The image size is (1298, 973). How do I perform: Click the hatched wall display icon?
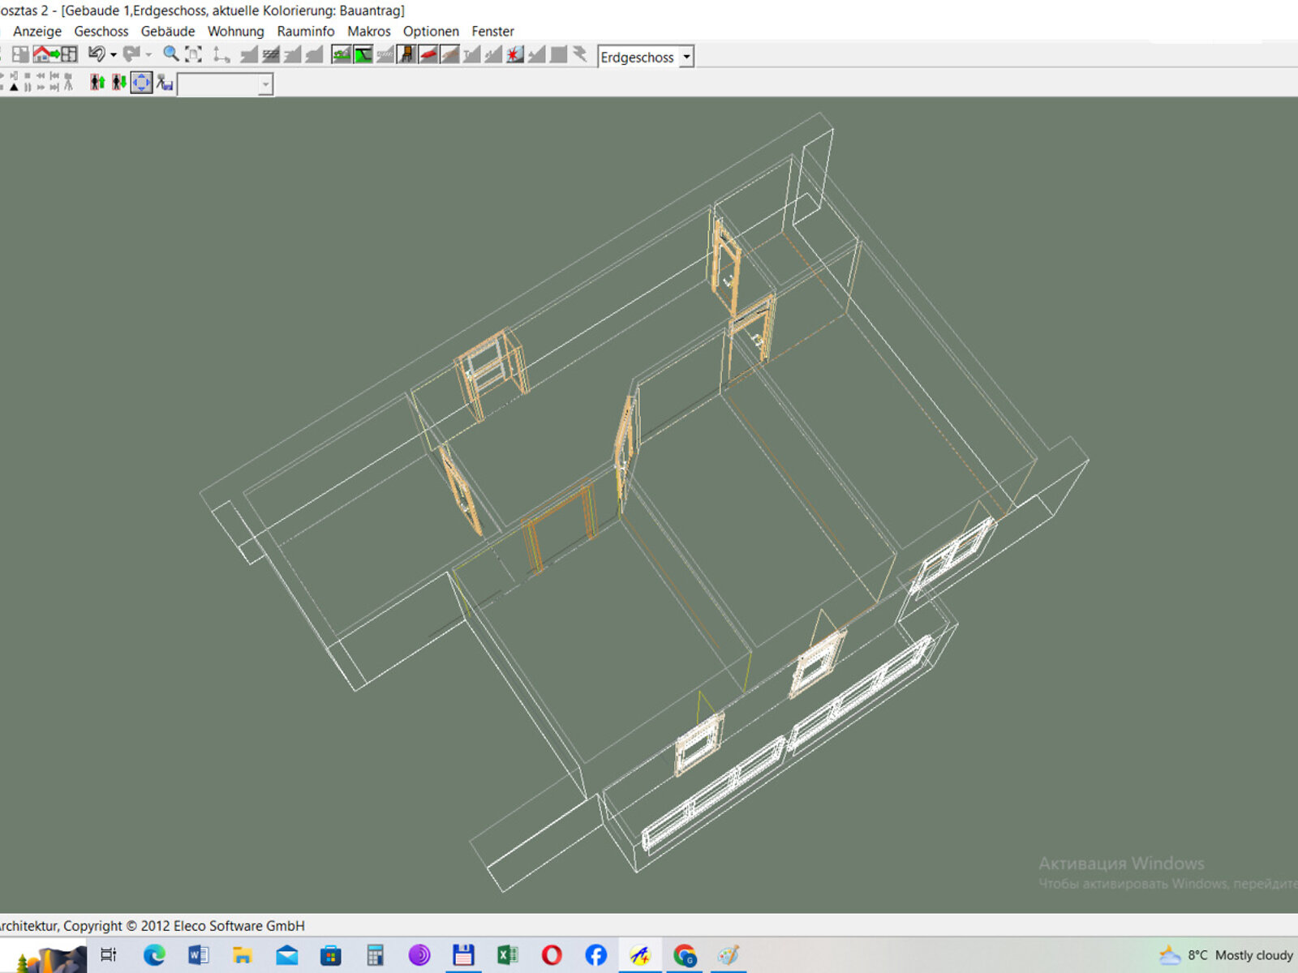click(271, 54)
